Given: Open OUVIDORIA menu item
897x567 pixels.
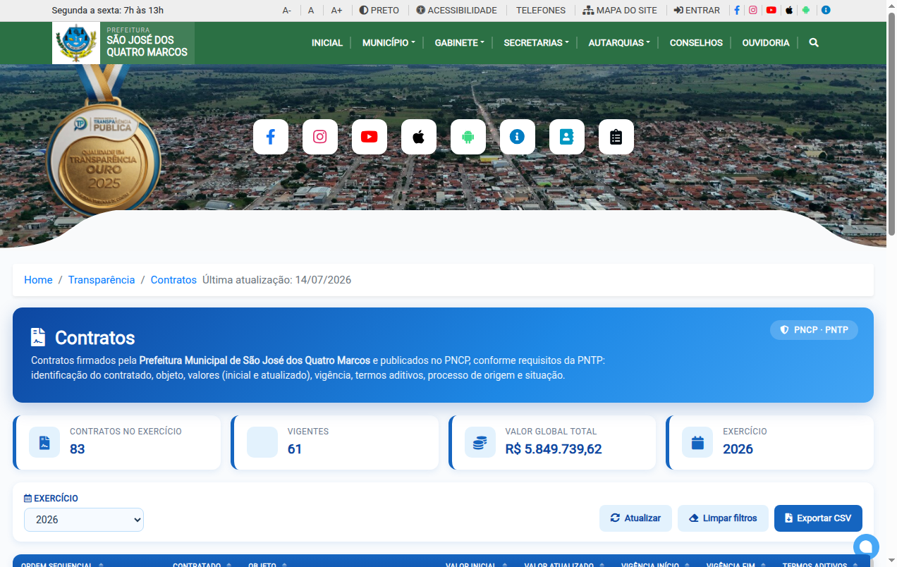Looking at the screenshot, I should click(x=766, y=43).
